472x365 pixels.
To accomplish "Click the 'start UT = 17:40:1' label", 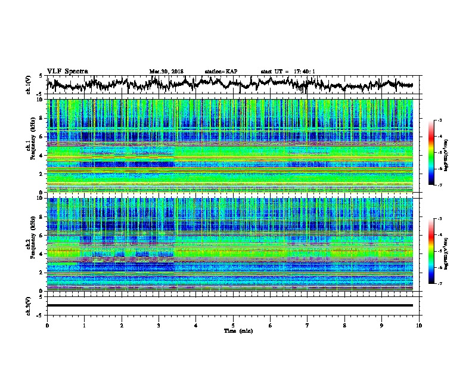I will (x=288, y=72).
